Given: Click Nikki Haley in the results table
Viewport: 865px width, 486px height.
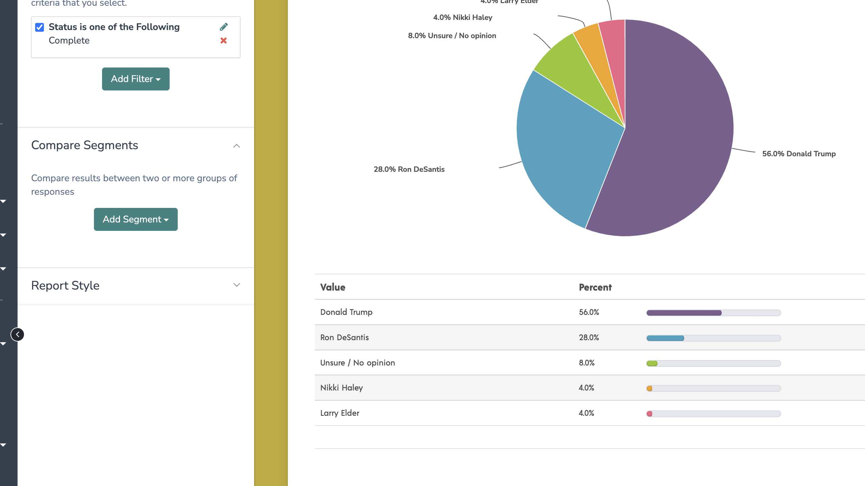Looking at the screenshot, I should (x=342, y=388).
